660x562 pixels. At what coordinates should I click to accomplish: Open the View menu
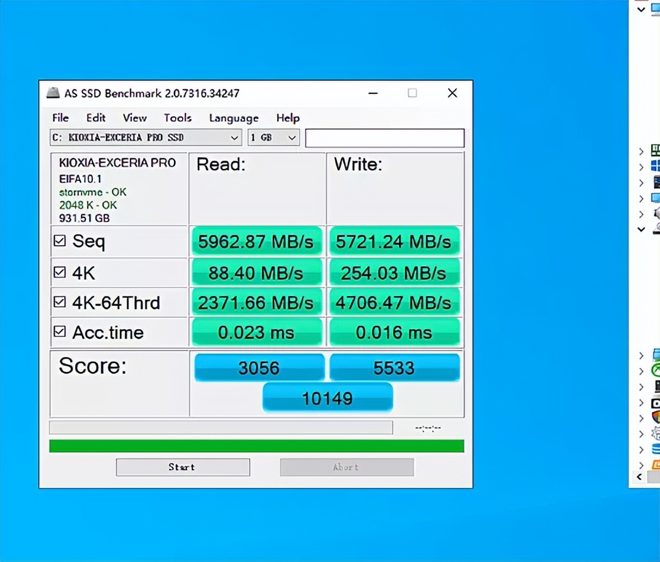[x=135, y=118]
